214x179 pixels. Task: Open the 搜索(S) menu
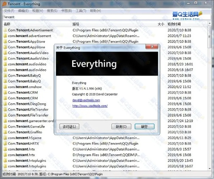[52, 11]
